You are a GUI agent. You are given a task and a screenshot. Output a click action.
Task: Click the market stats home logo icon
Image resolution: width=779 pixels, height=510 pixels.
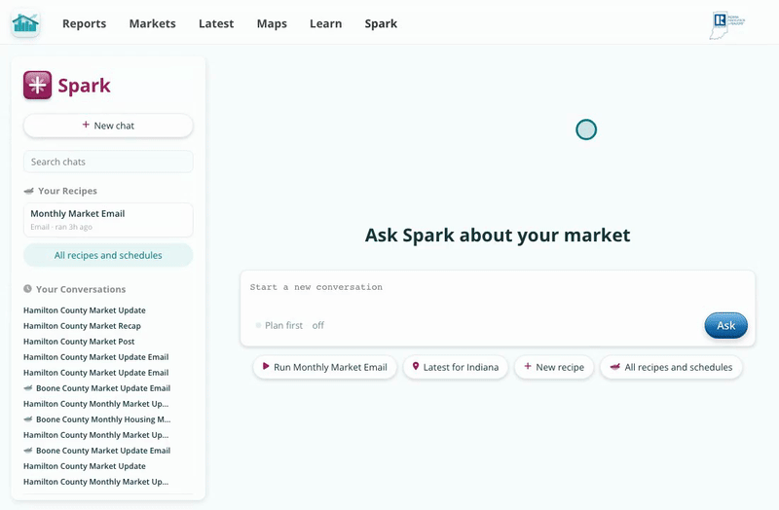[25, 23]
